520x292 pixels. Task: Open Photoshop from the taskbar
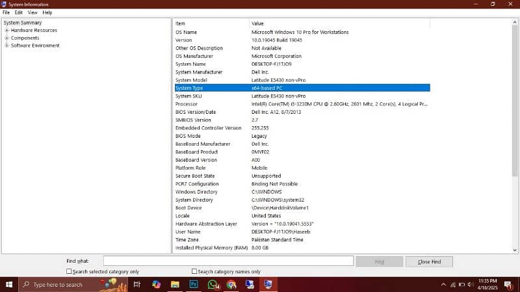click(193, 284)
